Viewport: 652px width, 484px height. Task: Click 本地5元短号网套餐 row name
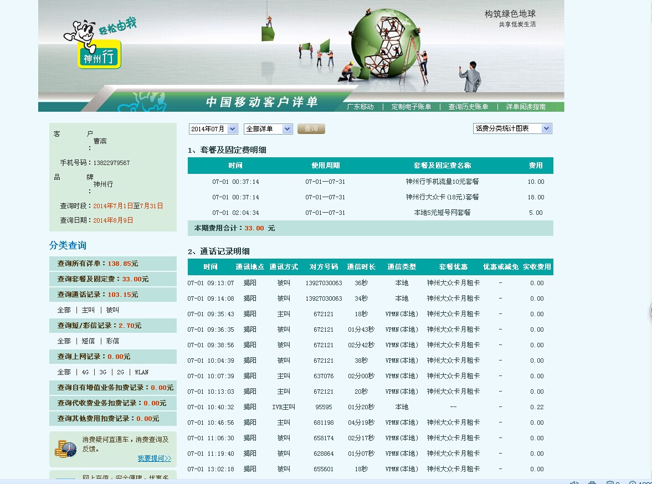tap(442, 213)
